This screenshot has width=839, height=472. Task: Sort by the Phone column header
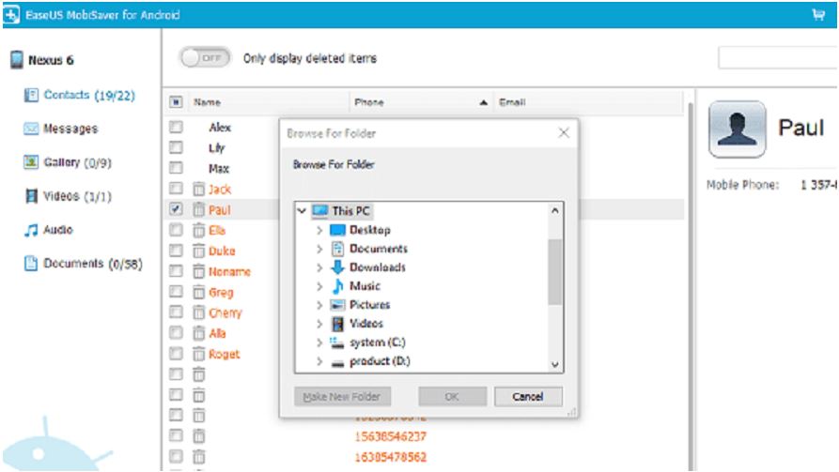[x=421, y=102]
